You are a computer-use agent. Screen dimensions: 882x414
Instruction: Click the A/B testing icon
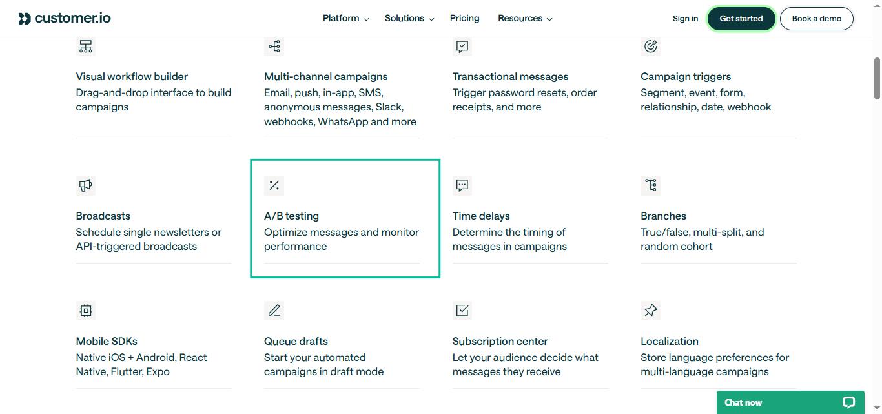click(274, 185)
